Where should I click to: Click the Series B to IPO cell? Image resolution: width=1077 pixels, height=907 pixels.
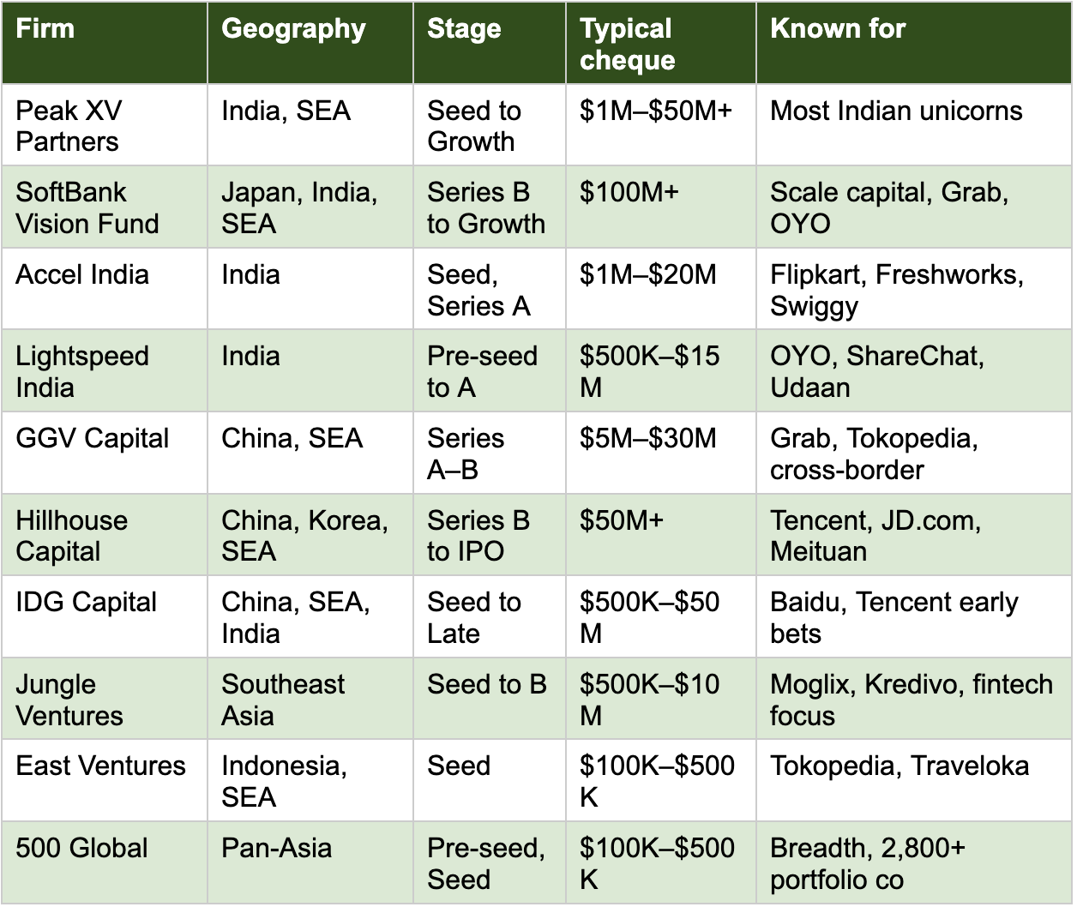click(490, 535)
